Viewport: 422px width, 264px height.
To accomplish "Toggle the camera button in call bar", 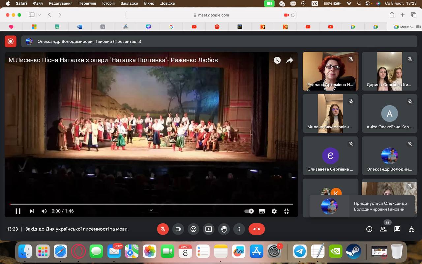I will coord(178,229).
